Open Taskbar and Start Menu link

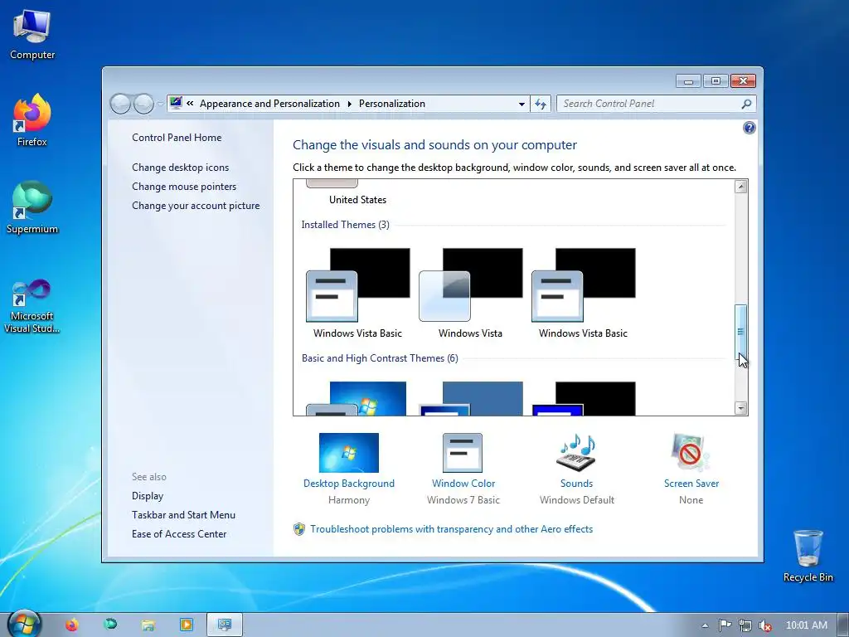tap(183, 514)
